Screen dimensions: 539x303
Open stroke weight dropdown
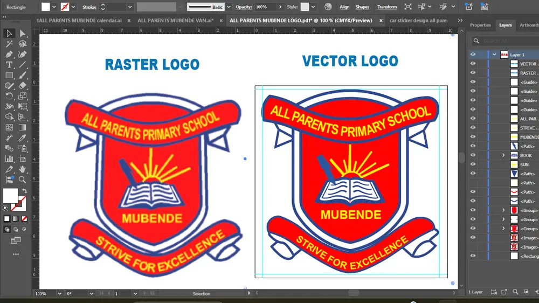[x=130, y=7]
